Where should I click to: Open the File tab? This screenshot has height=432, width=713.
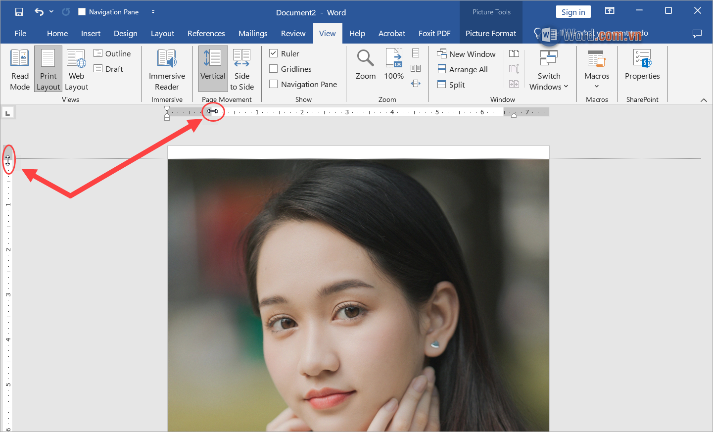pos(20,33)
